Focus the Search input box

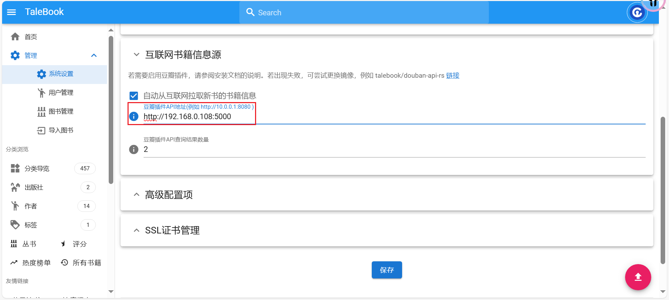tap(364, 13)
